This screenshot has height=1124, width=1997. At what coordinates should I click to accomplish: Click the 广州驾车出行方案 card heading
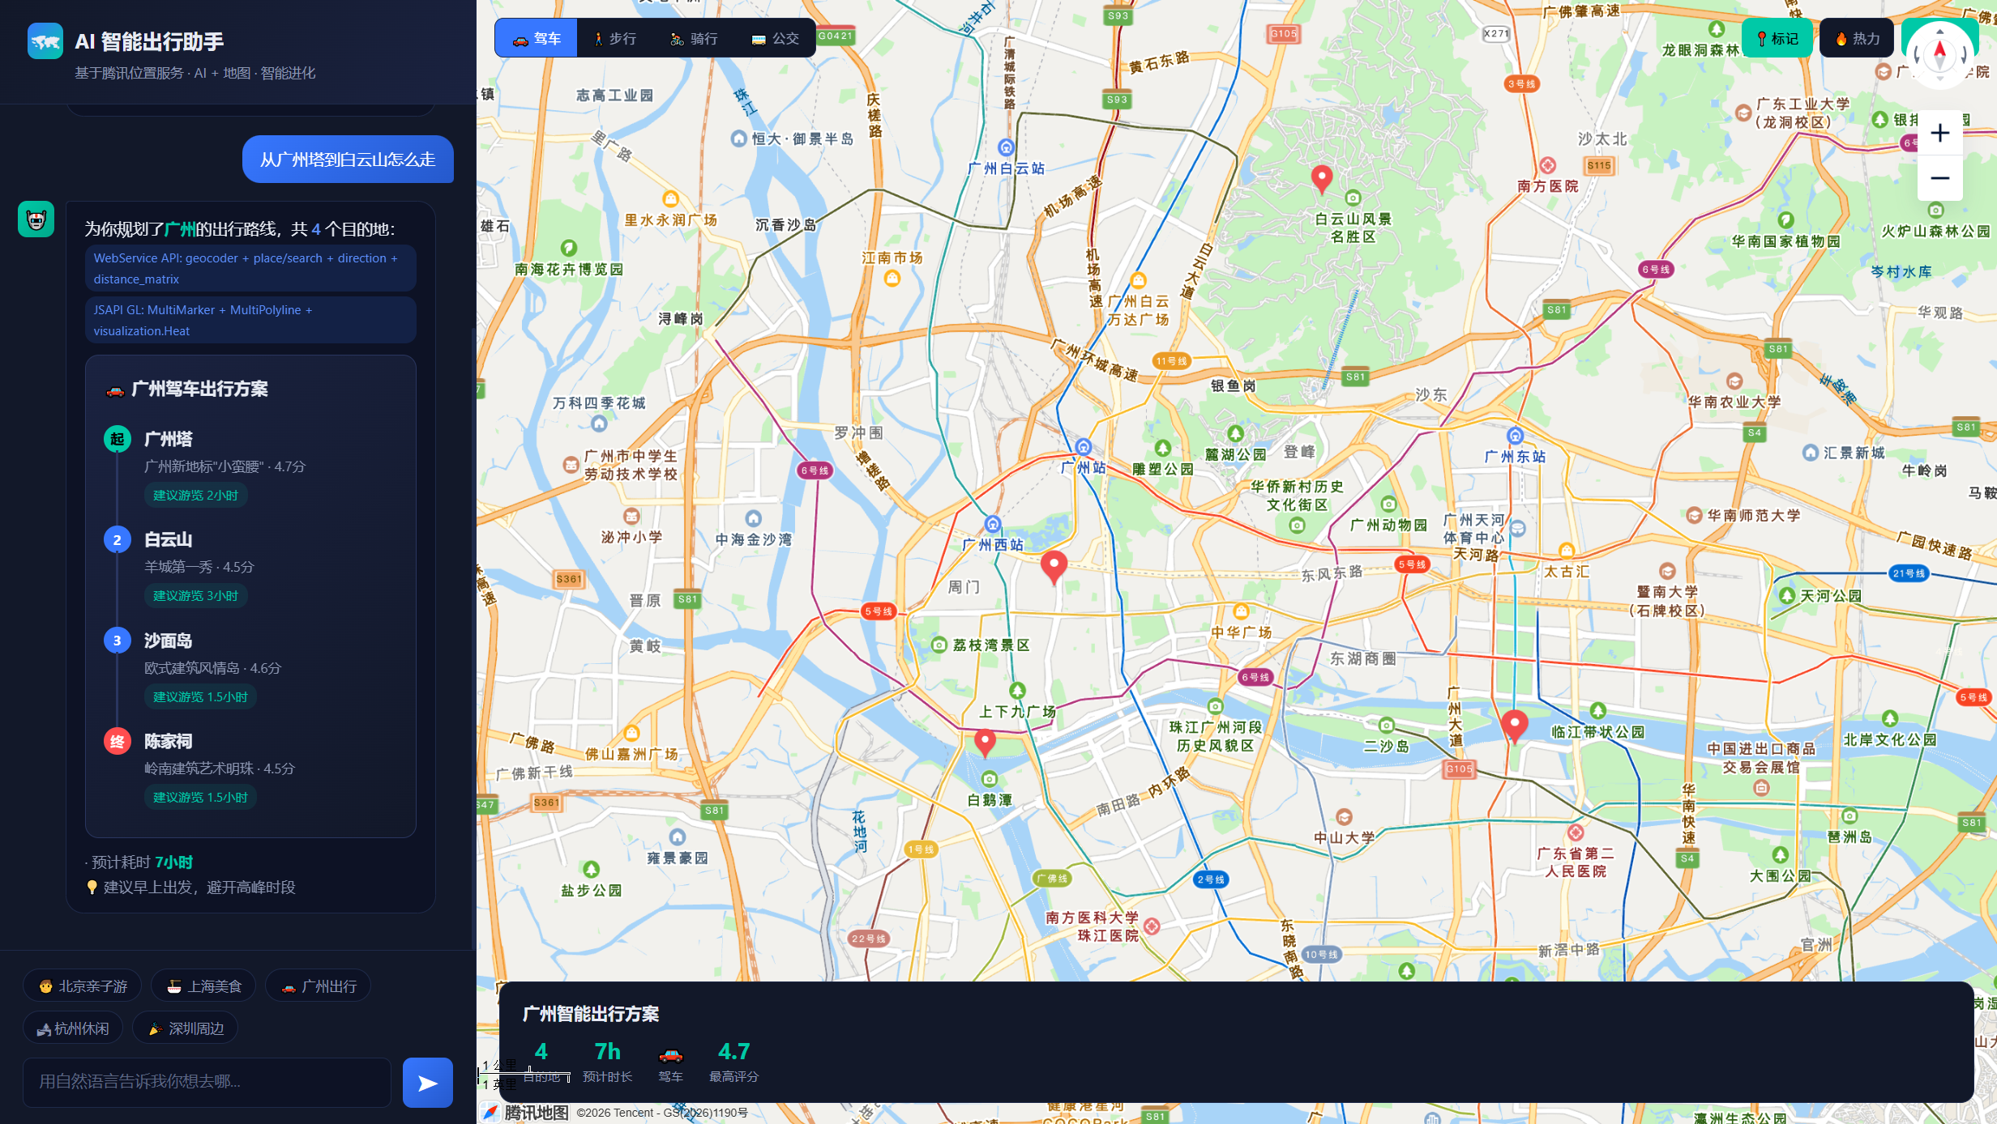(187, 389)
